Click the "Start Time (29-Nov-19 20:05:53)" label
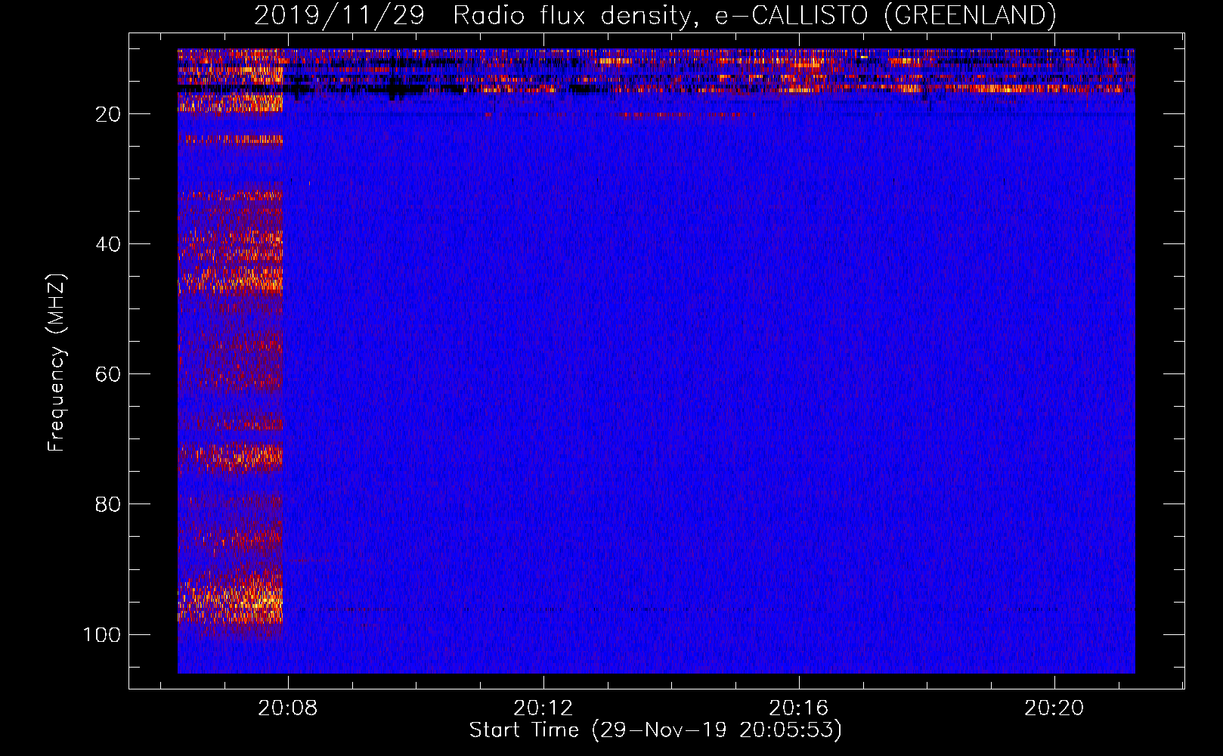This screenshot has height=756, width=1223. 655,730
